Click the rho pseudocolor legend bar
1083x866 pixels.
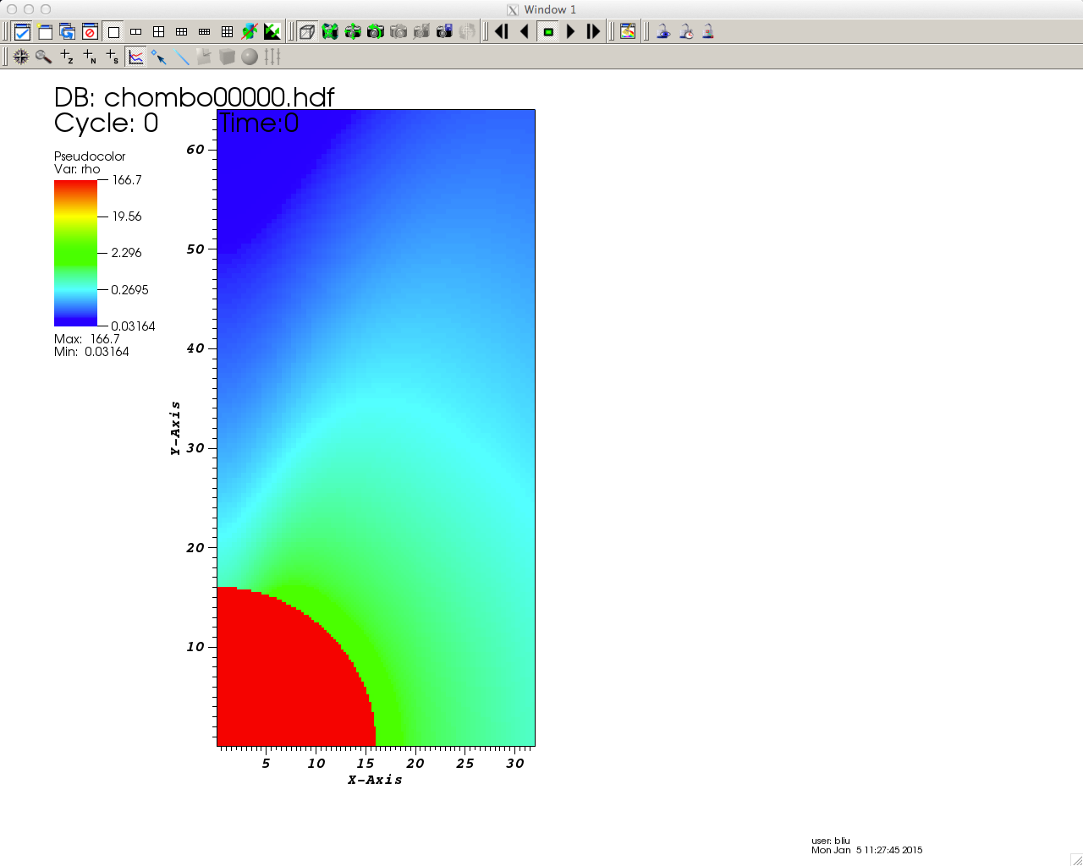pos(75,253)
